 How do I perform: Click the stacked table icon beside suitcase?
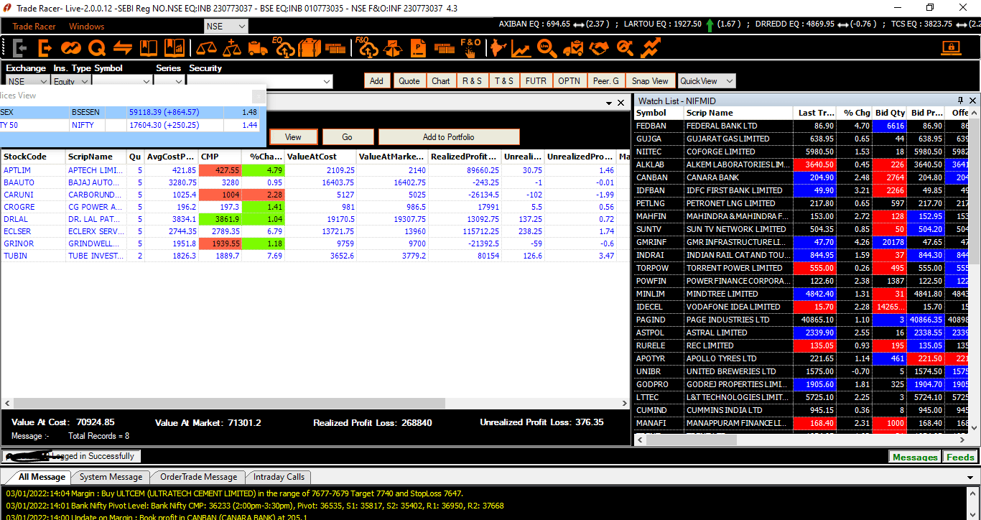(335, 49)
